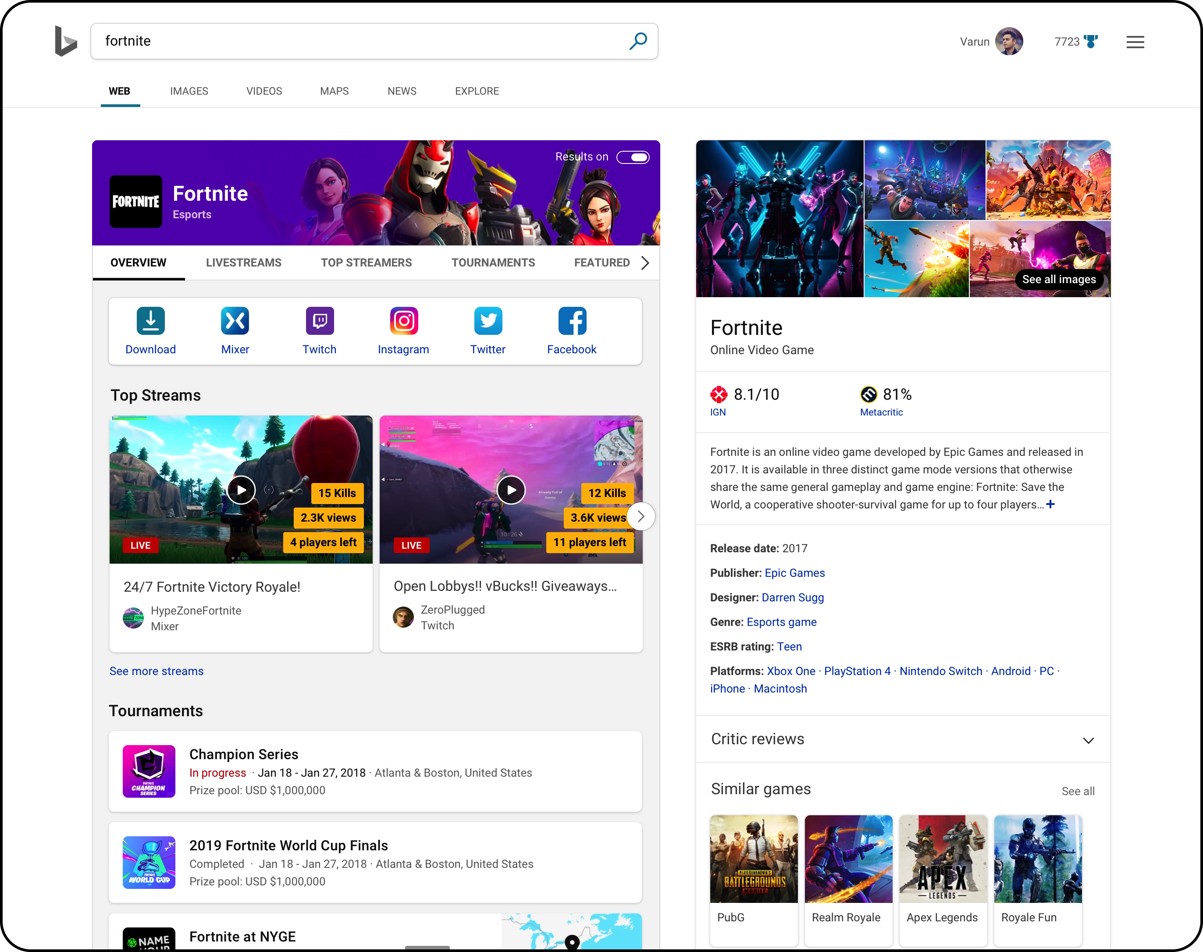Click the World Cup Finals logo
The height and width of the screenshot is (952, 1203).
[149, 862]
